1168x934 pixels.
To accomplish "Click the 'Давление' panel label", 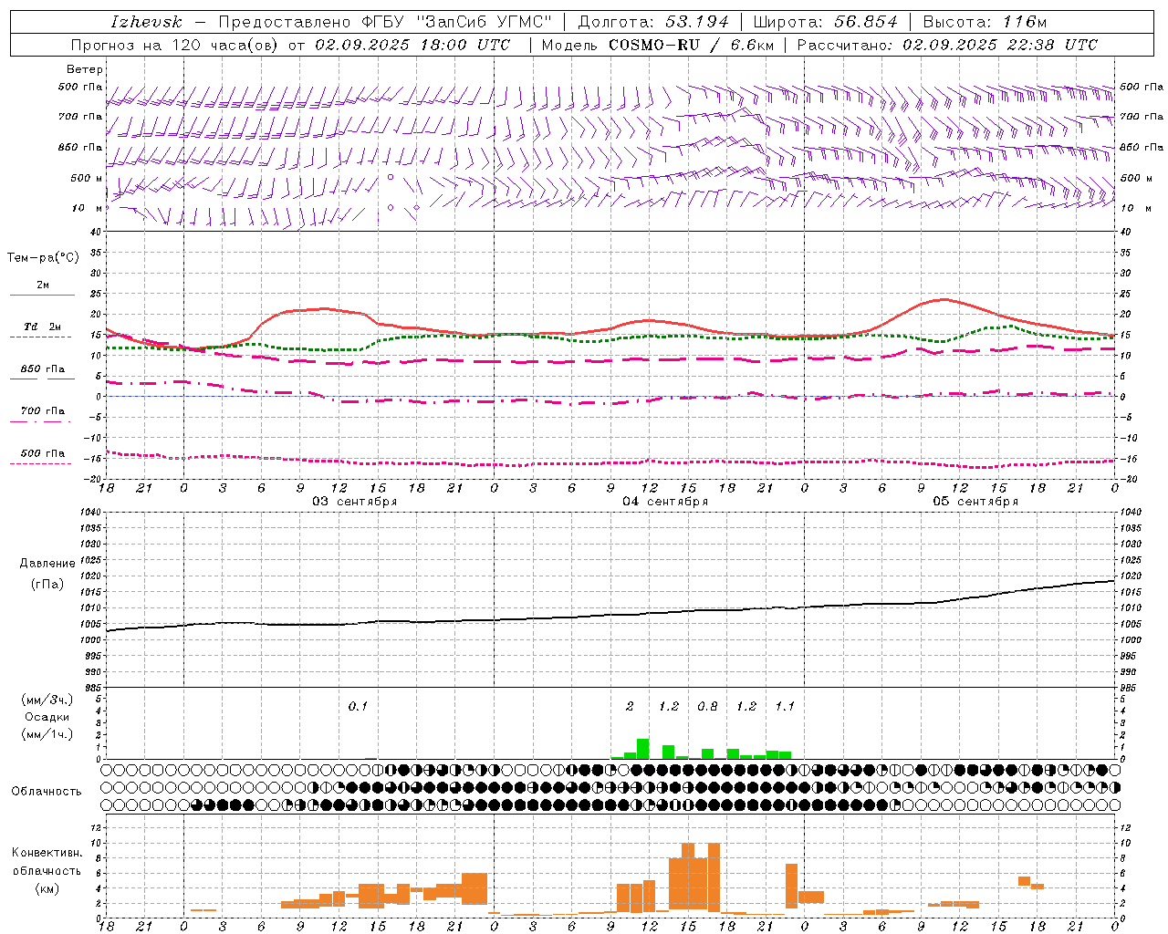I will pyautogui.click(x=47, y=564).
